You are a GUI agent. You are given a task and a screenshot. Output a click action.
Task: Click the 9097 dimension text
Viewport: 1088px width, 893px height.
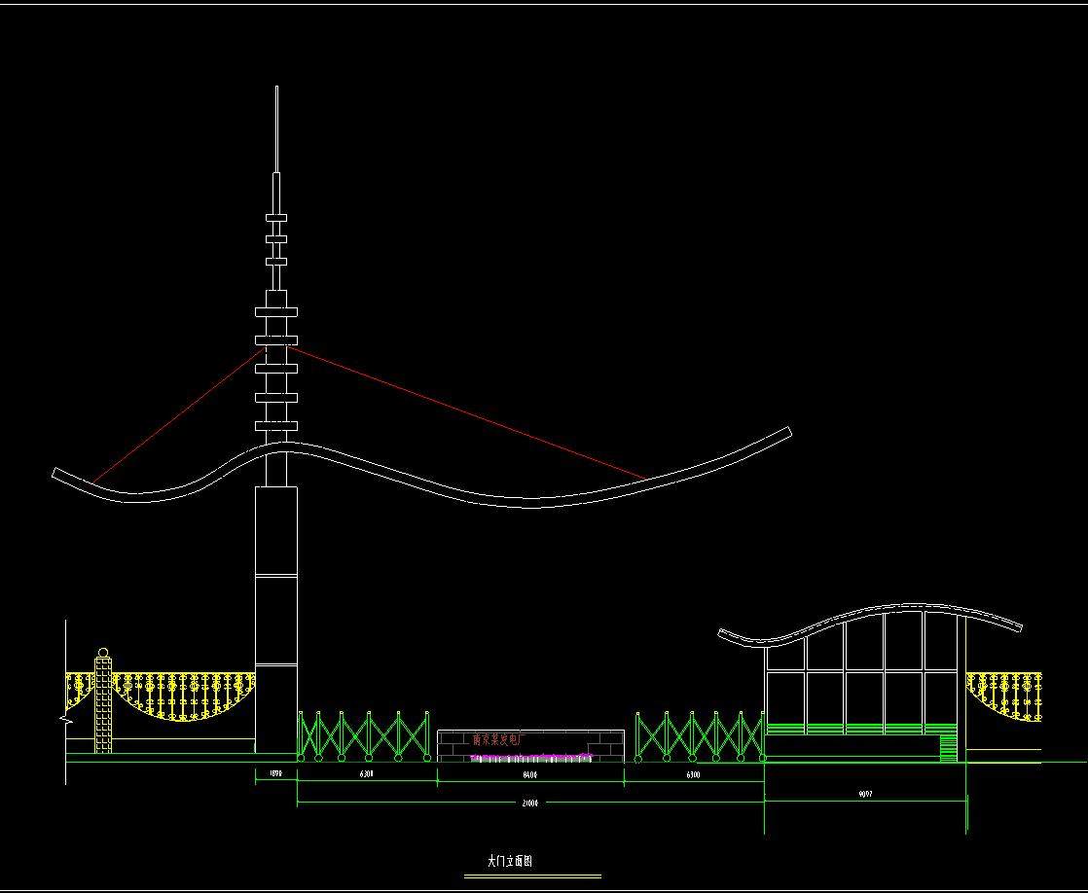(x=865, y=795)
